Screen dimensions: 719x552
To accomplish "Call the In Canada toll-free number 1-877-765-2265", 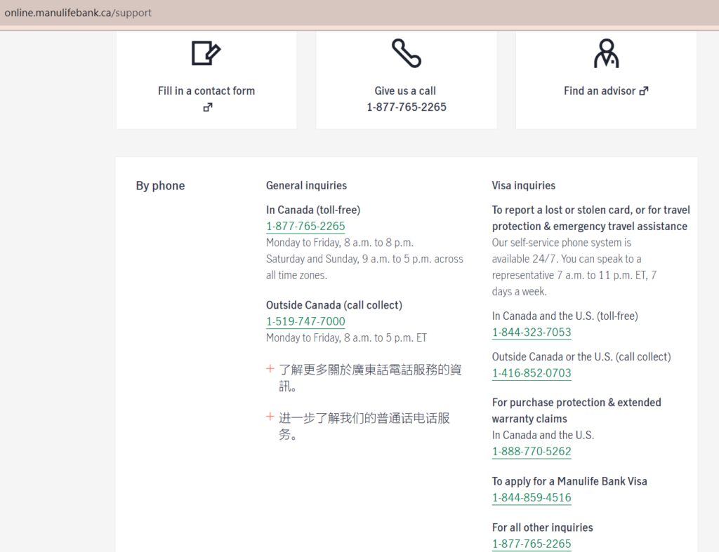I will point(305,226).
